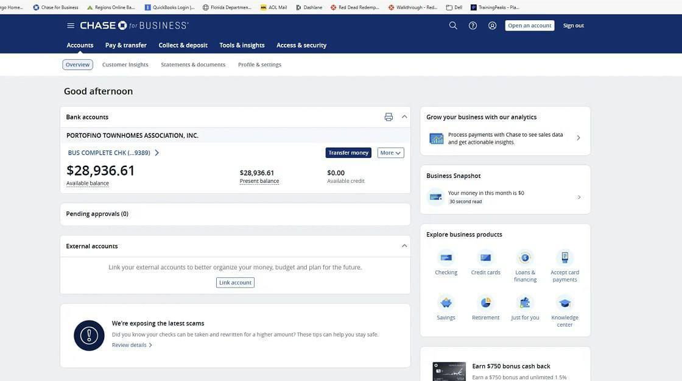
Task: Click the search magnifier icon in header
Action: 453,26
